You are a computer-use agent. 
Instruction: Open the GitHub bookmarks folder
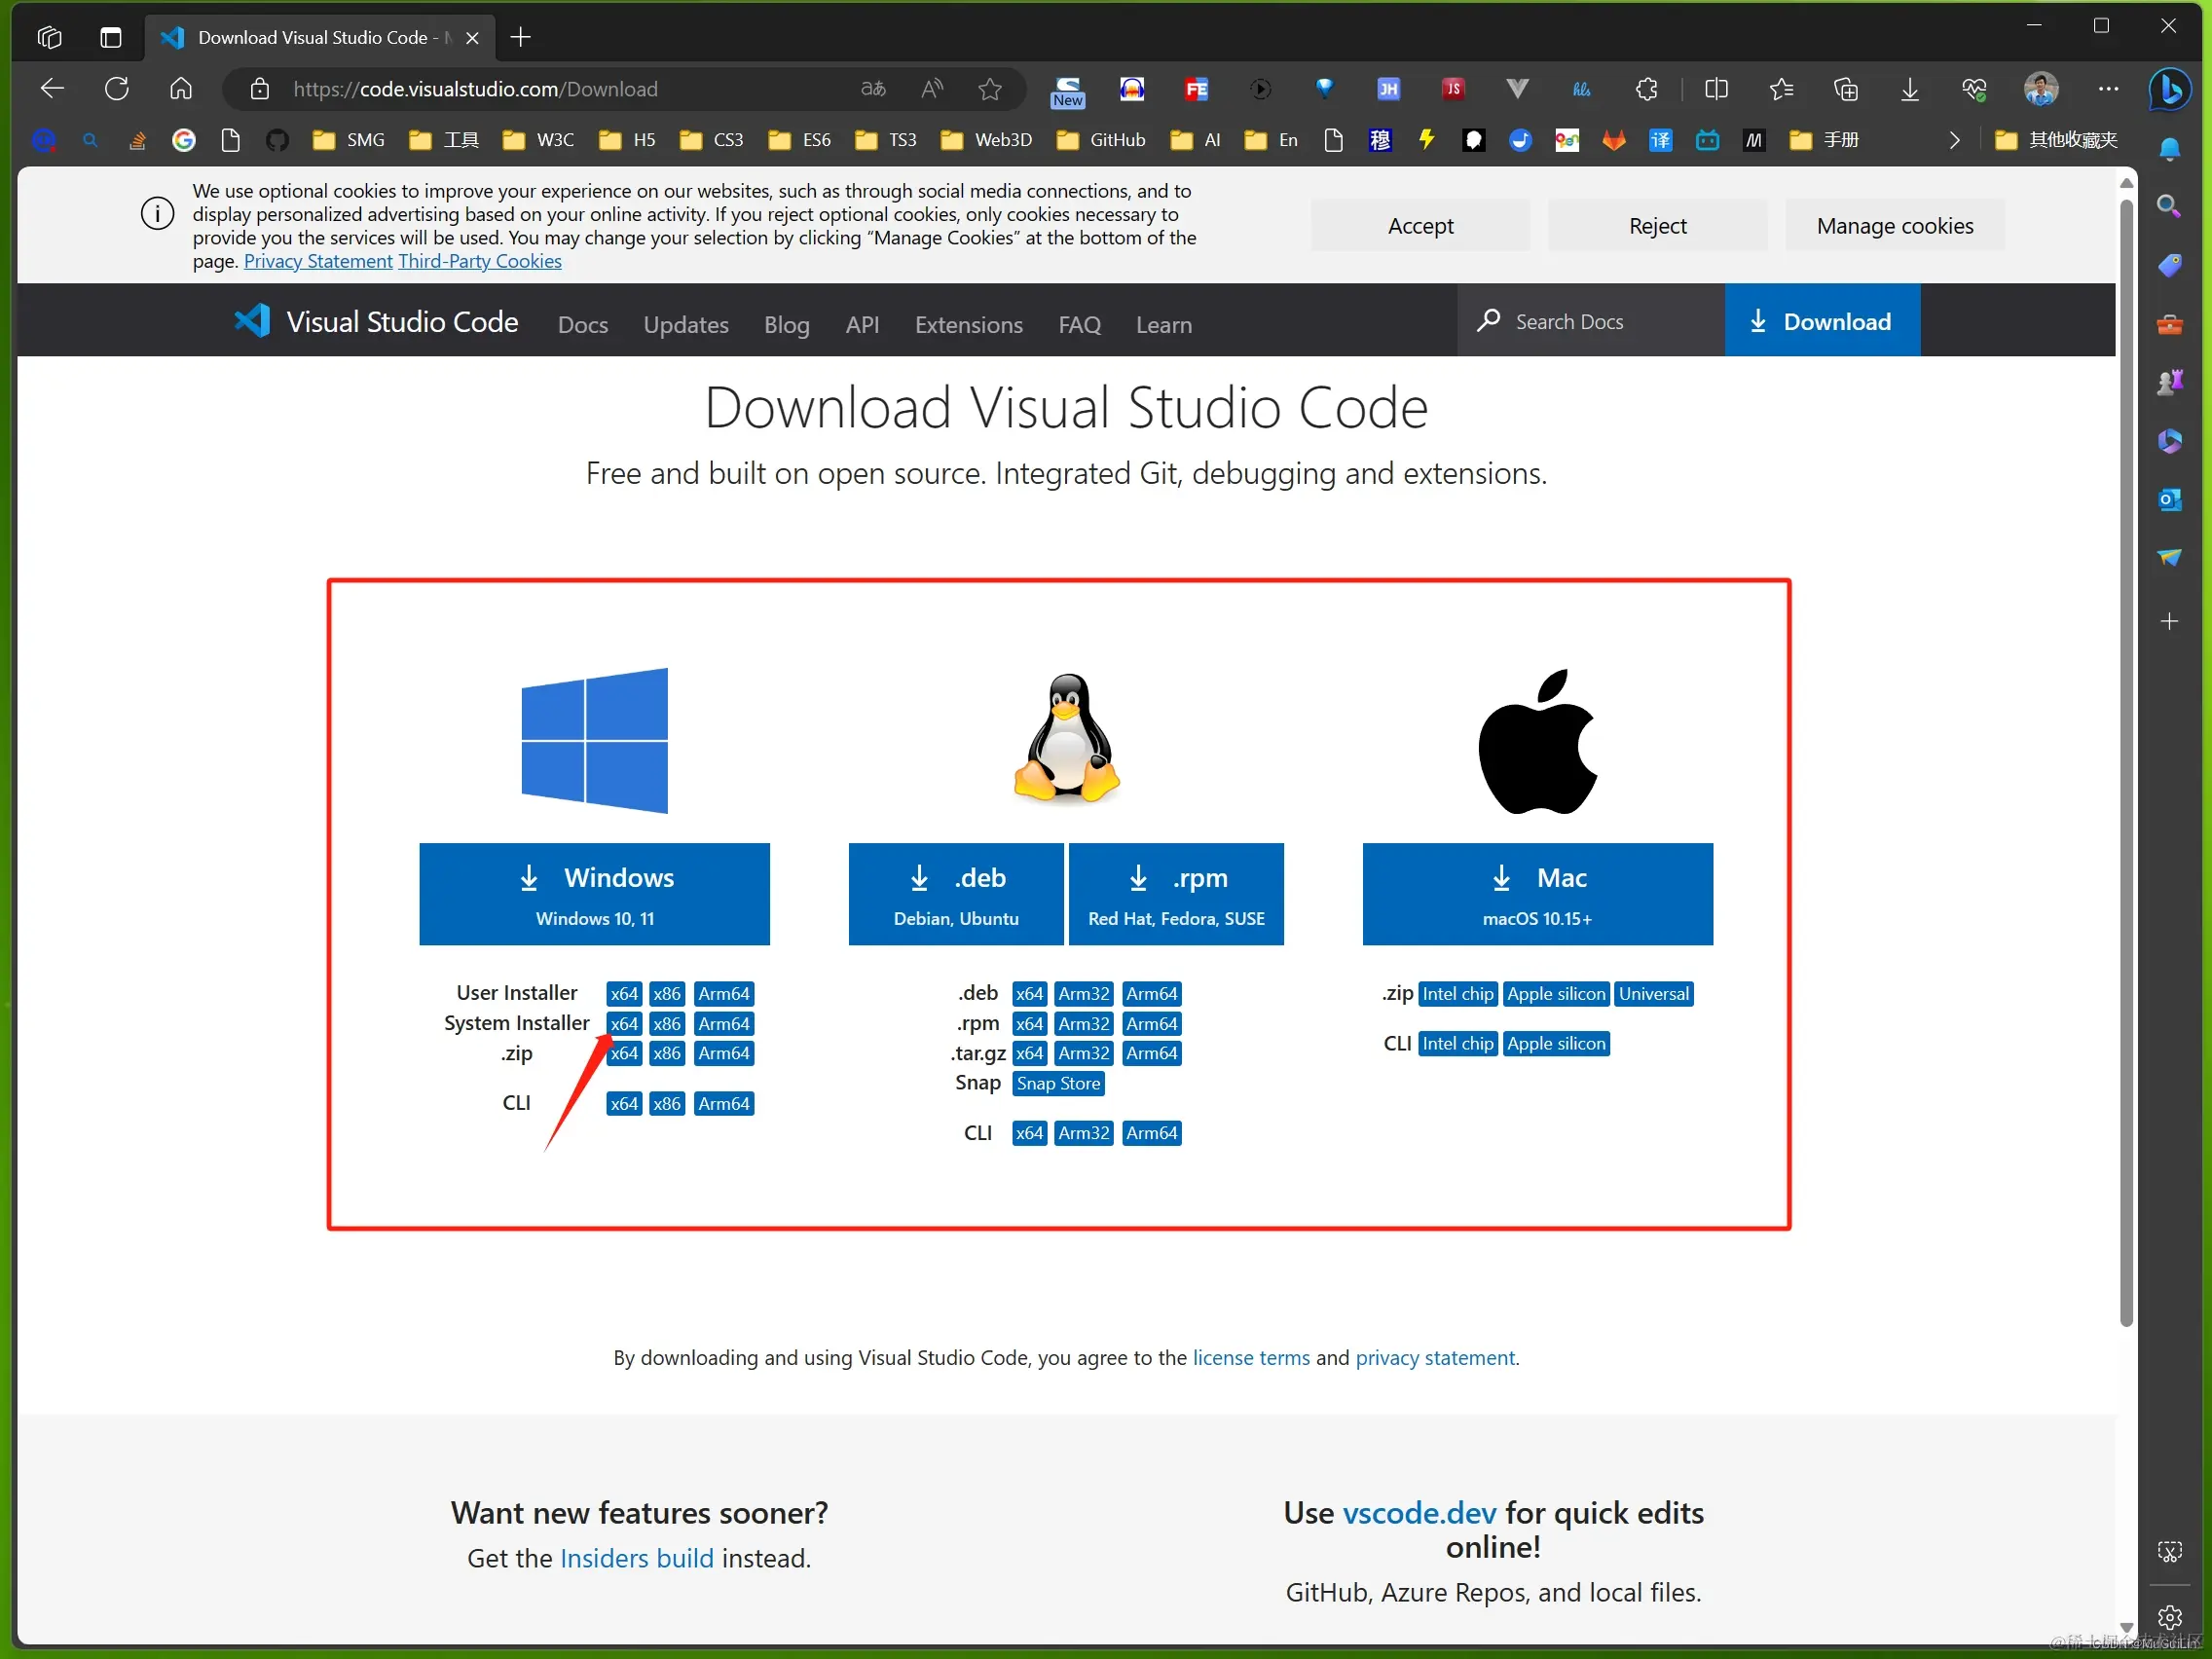[x=1101, y=140]
